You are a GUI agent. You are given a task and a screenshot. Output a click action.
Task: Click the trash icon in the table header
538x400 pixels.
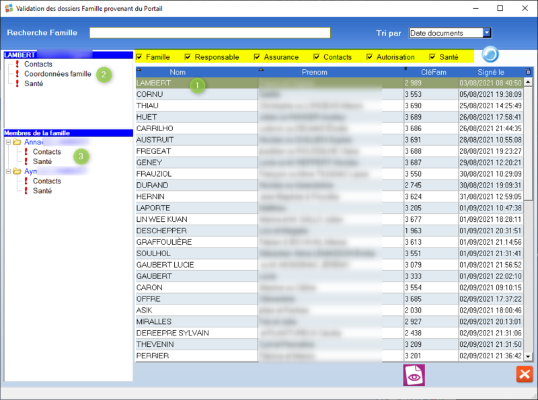[x=528, y=72]
